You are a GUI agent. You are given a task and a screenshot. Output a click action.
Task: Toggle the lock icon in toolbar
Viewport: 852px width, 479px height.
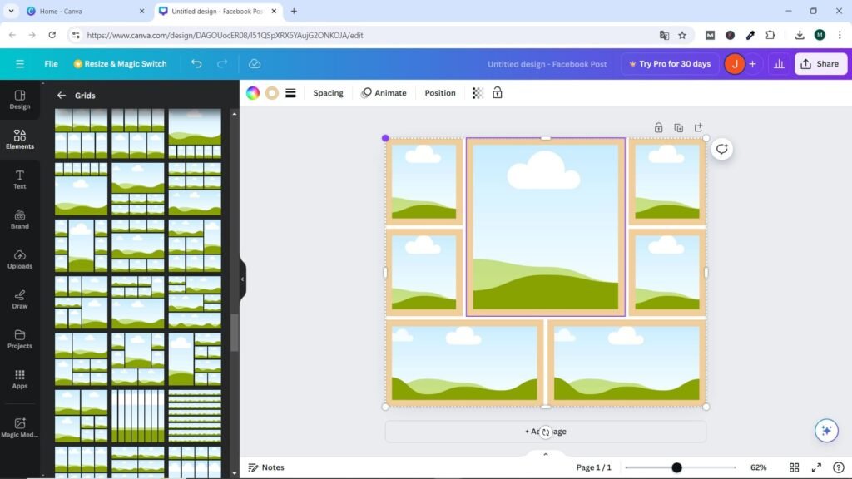[498, 93]
